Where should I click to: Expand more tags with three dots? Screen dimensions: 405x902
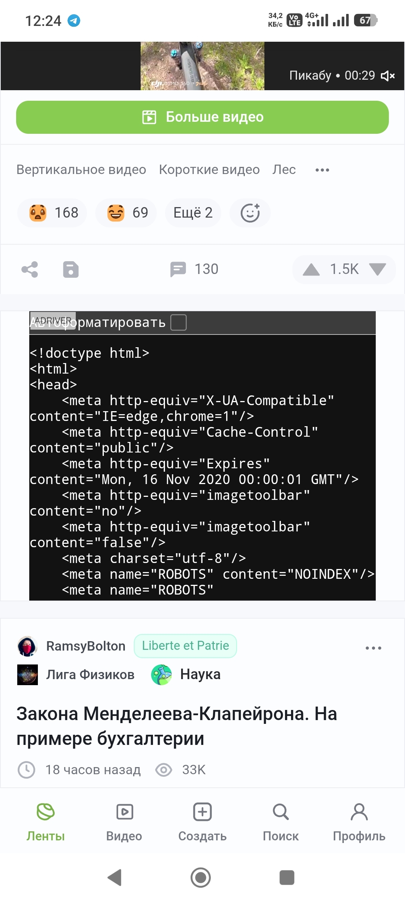[x=322, y=170]
